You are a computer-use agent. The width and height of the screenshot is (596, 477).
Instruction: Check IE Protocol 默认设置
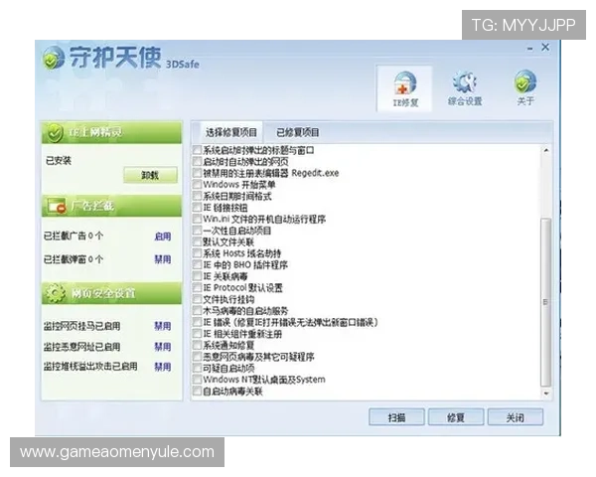pyautogui.click(x=197, y=287)
